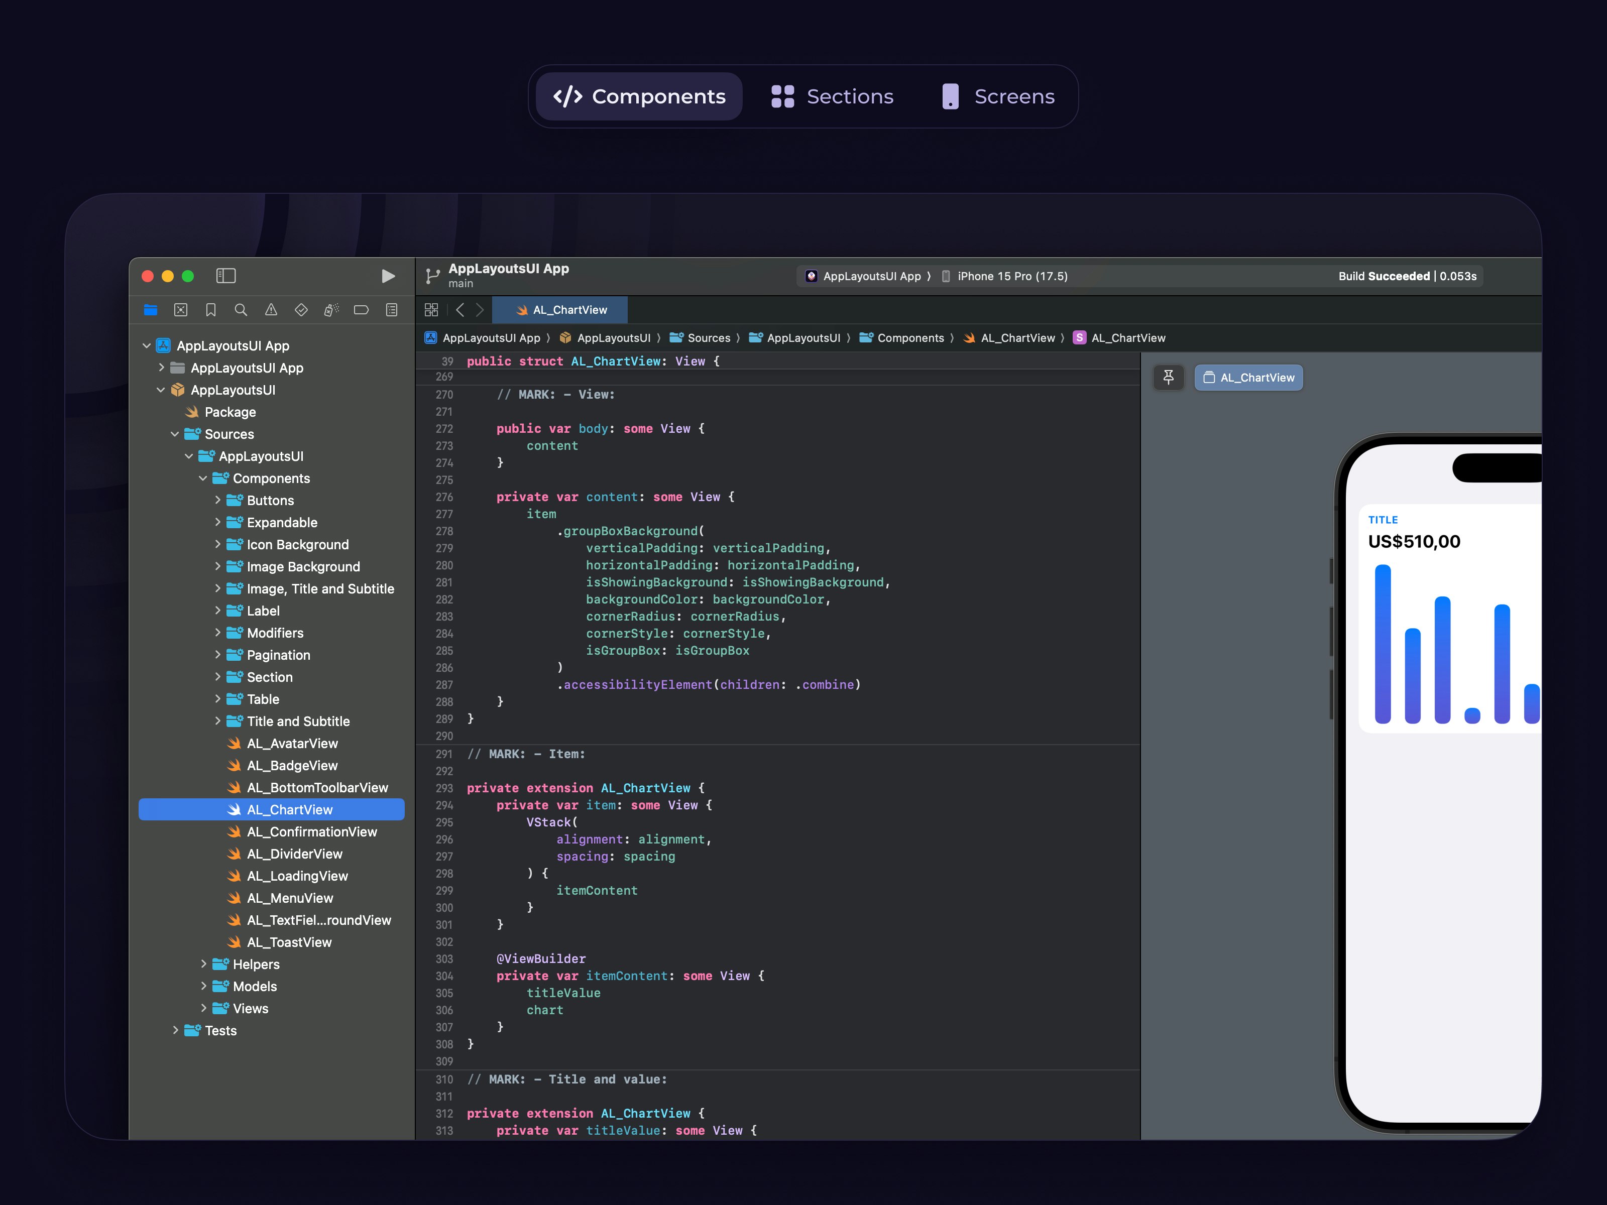The height and width of the screenshot is (1205, 1607).
Task: Open the Test navigator diamond icon
Action: [301, 310]
